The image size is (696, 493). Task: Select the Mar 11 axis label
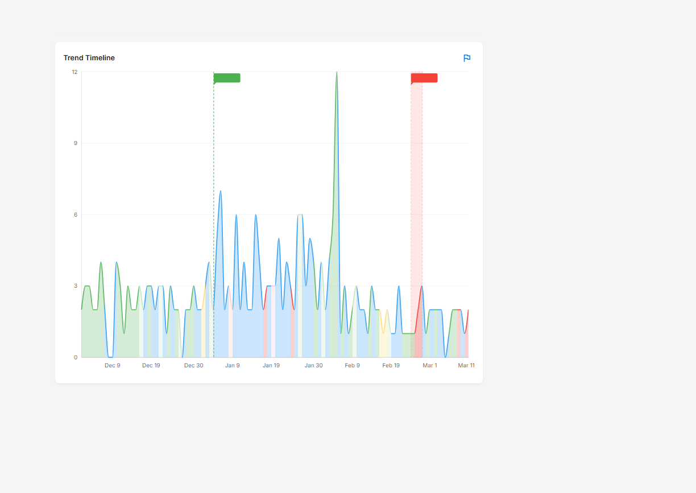tap(466, 365)
